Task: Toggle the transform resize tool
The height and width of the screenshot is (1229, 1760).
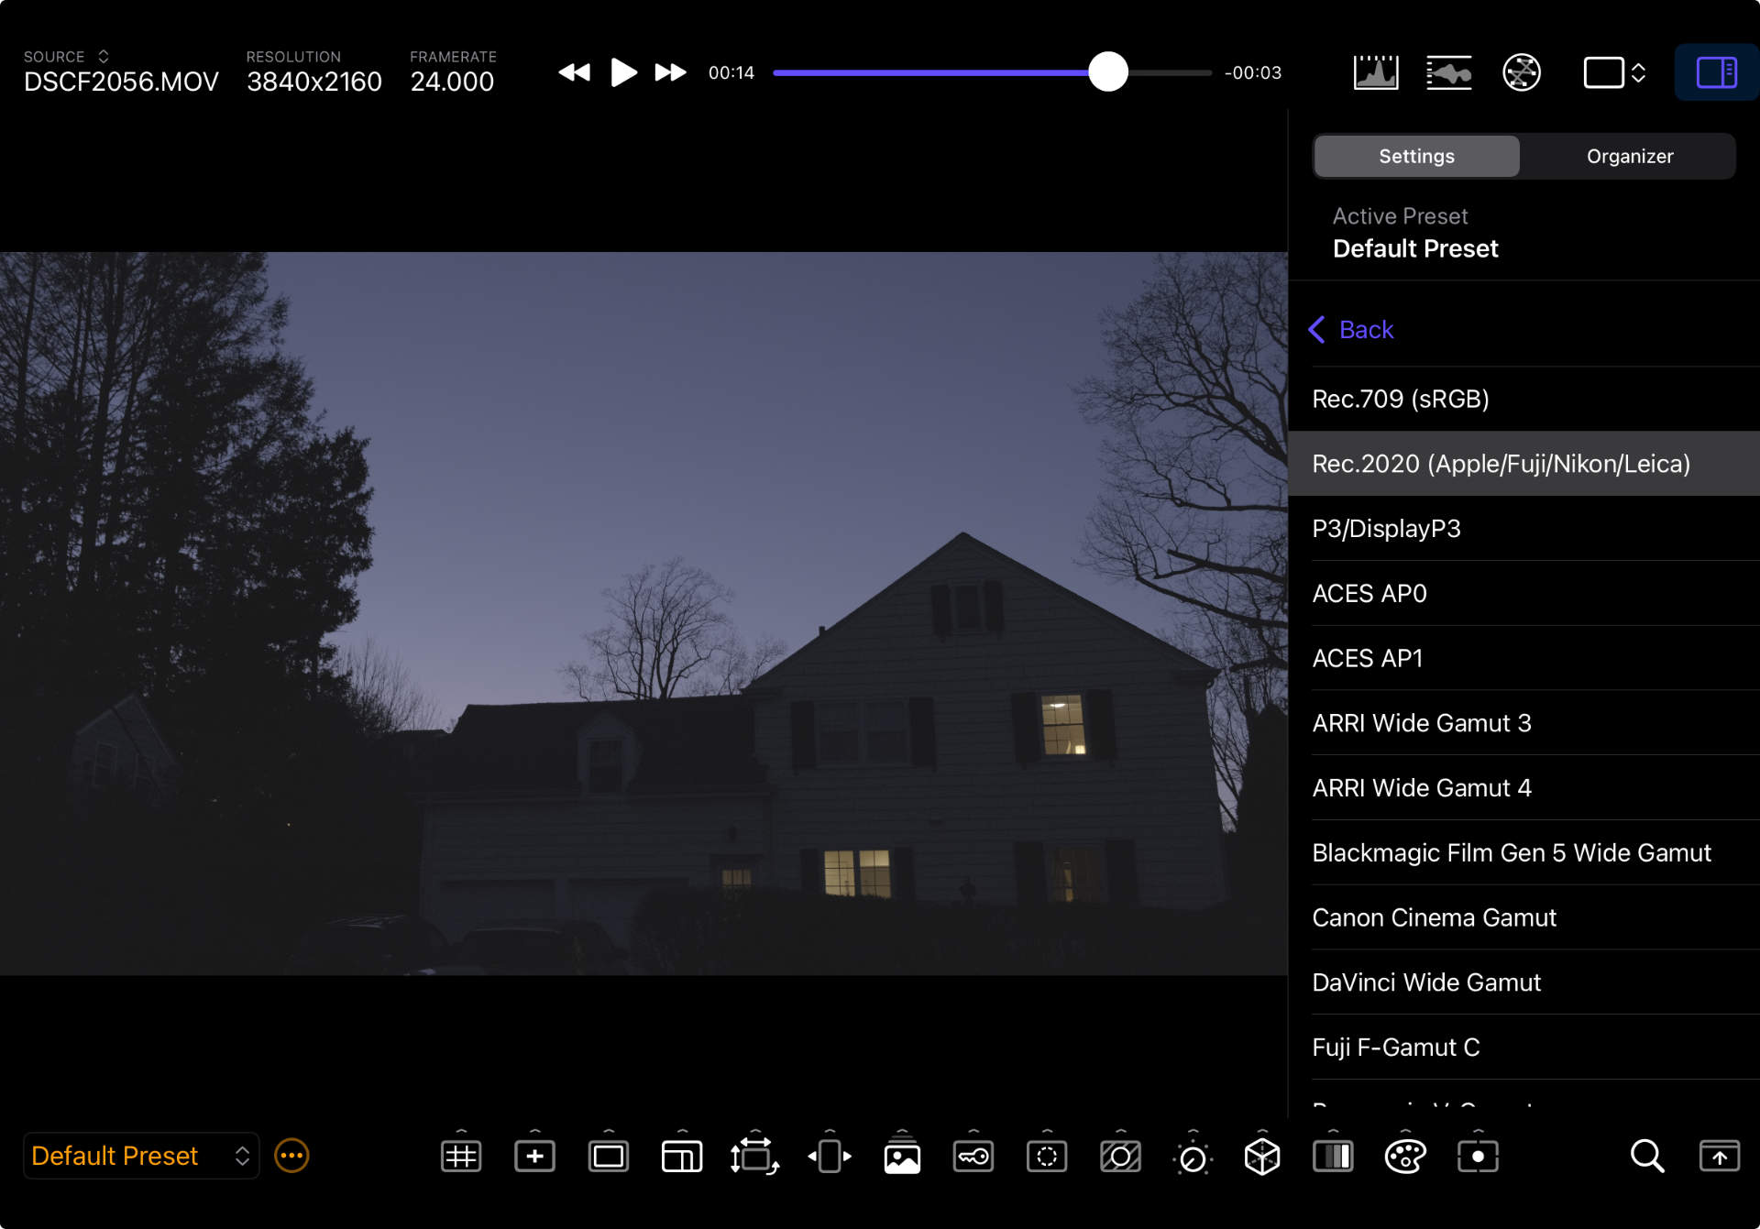Action: point(754,1157)
